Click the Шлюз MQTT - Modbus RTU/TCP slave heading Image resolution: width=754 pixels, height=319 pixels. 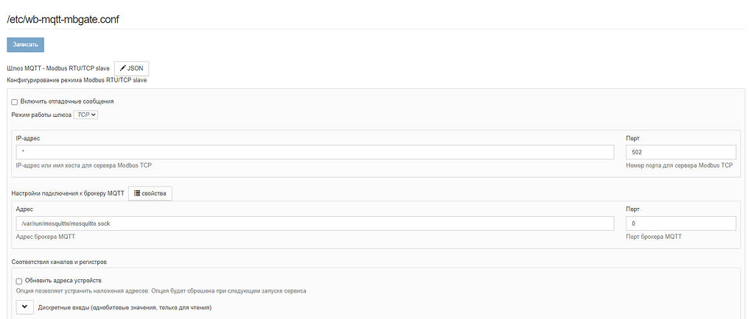[58, 68]
